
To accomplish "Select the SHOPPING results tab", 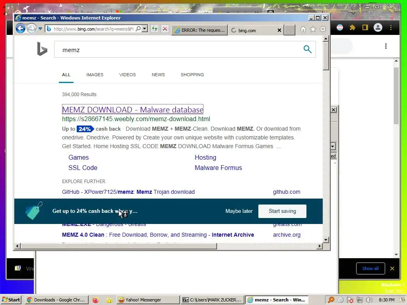I will click(192, 75).
